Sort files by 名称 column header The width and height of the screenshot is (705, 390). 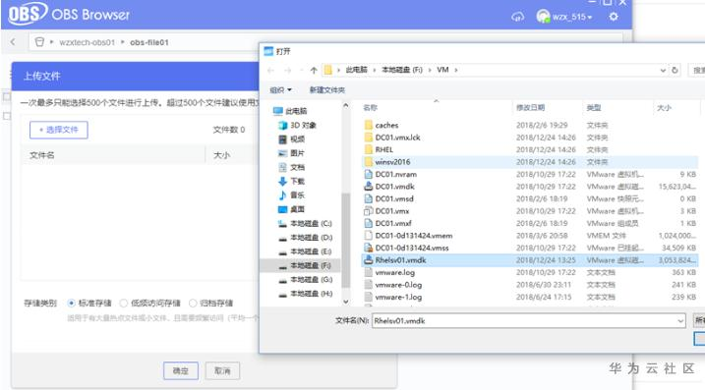(x=370, y=108)
